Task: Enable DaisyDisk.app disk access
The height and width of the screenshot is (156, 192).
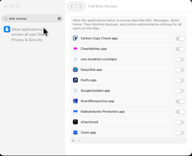Action: click(180, 70)
